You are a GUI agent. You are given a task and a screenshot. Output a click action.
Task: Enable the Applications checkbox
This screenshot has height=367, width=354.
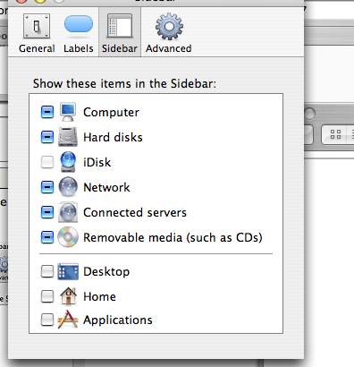pyautogui.click(x=47, y=320)
